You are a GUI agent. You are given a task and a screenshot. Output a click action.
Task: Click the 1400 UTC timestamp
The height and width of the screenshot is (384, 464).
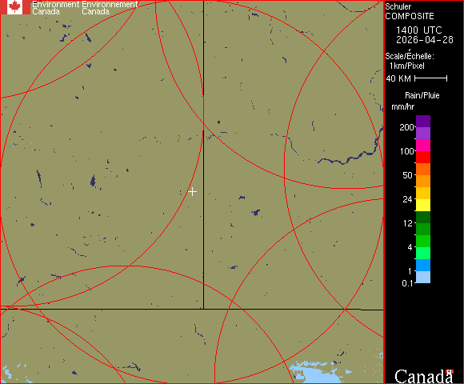coord(419,30)
